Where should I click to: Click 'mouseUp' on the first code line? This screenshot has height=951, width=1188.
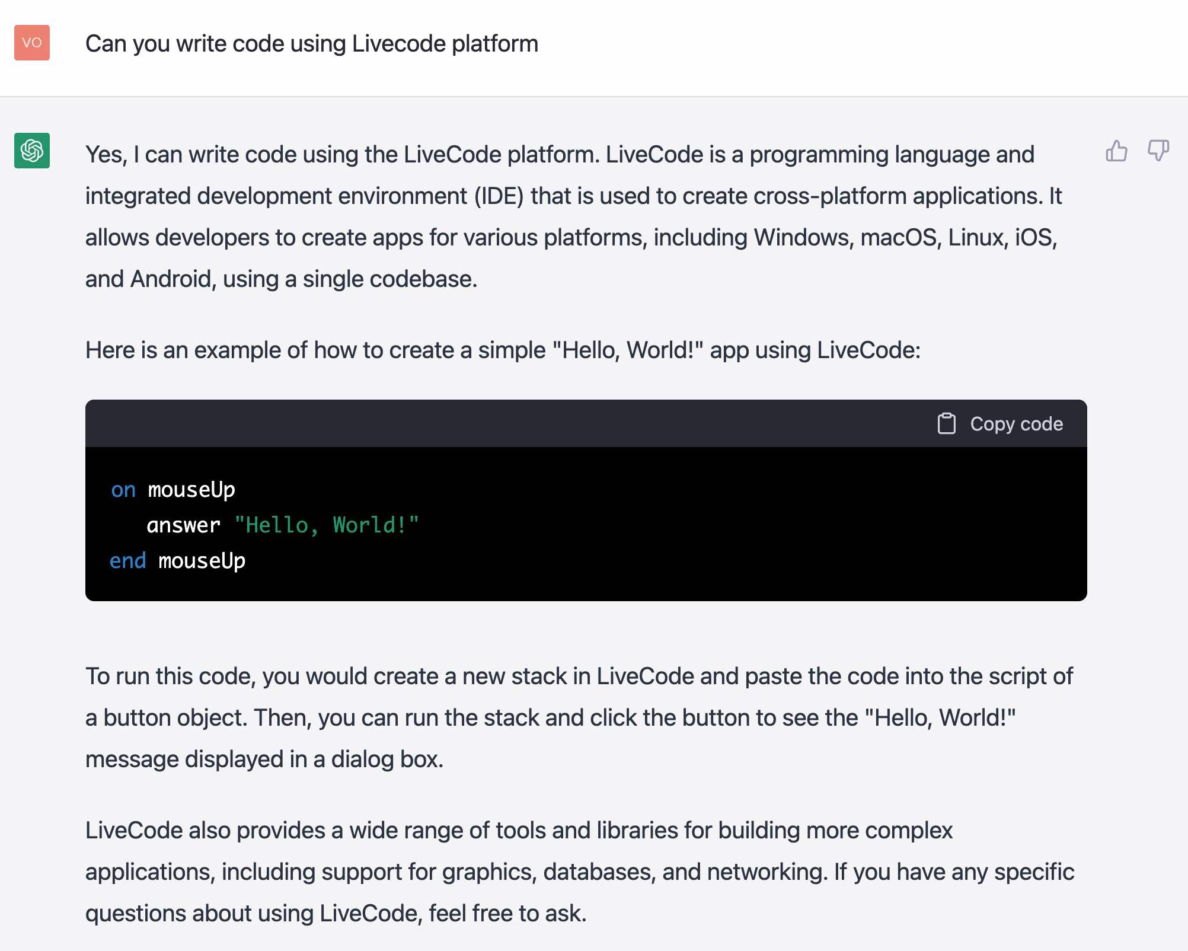191,490
